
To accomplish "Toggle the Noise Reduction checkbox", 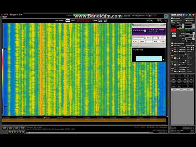I will (x=172, y=43).
